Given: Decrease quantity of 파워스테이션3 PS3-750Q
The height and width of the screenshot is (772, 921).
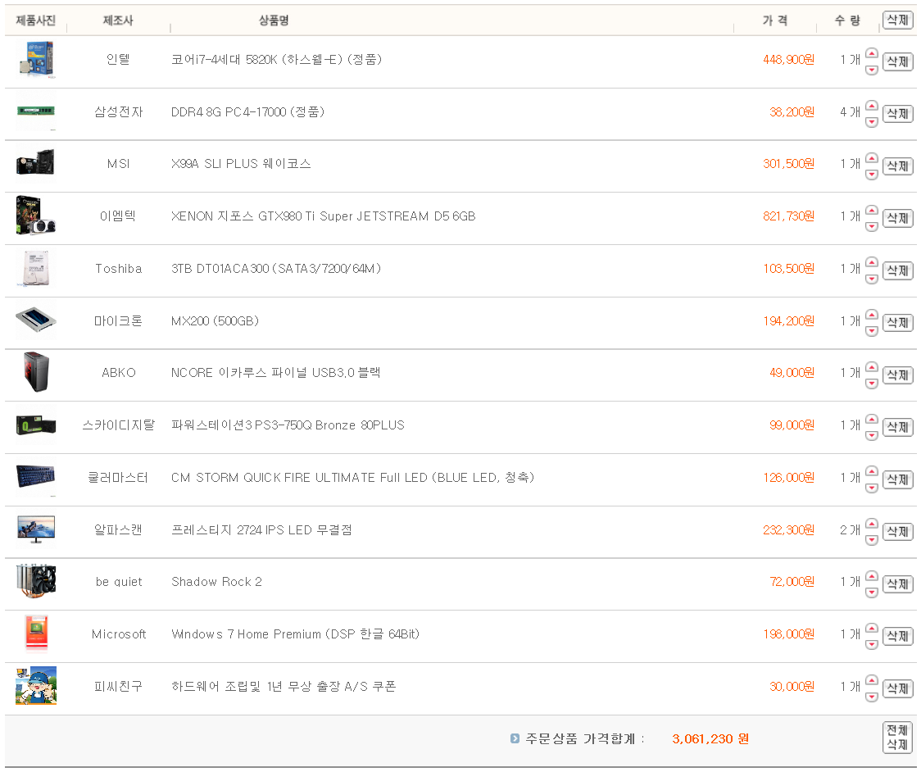Looking at the screenshot, I should tap(872, 436).
